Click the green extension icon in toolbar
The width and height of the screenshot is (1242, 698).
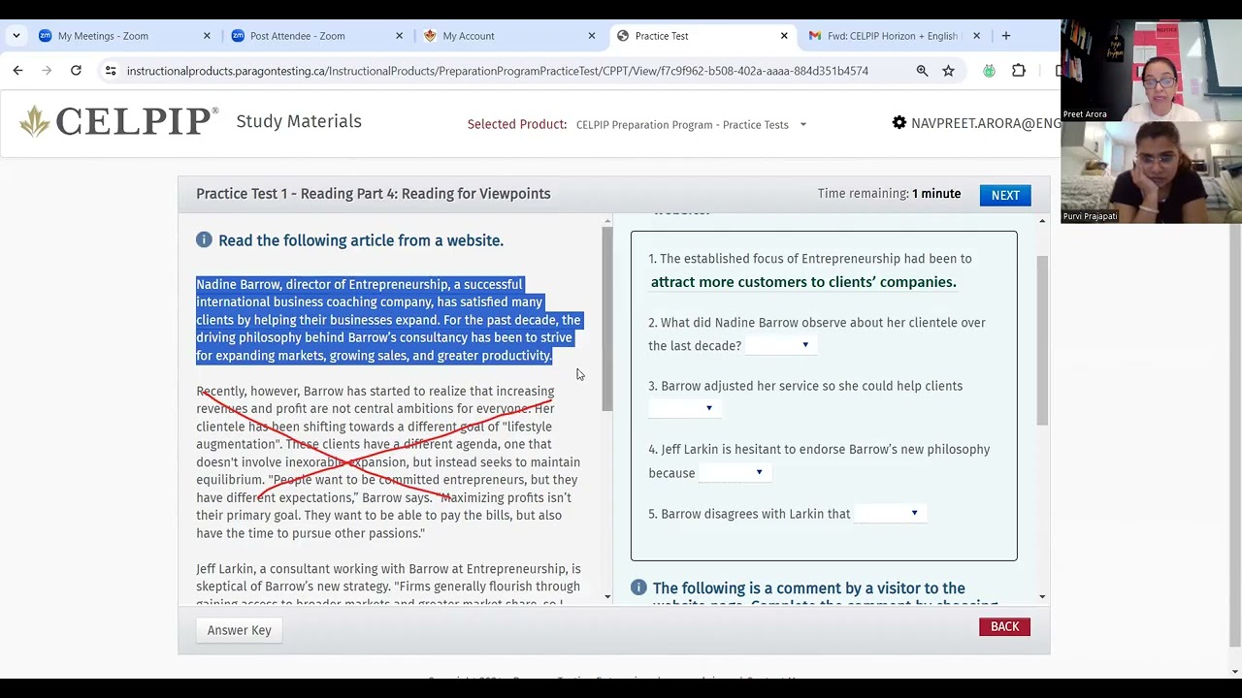[989, 71]
